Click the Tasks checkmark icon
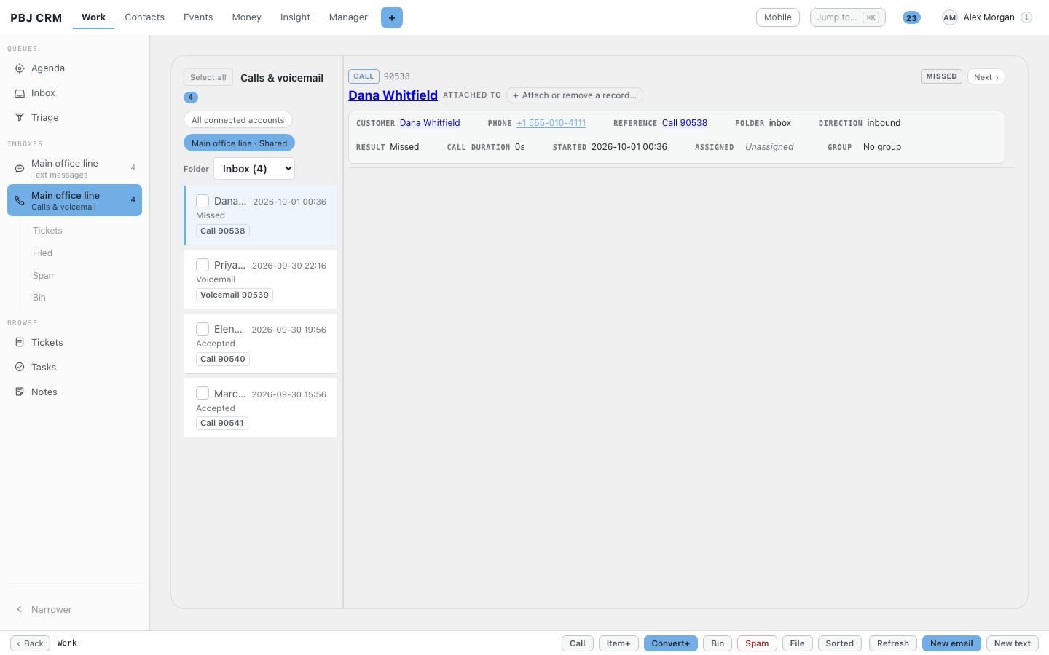Image resolution: width=1049 pixels, height=655 pixels. coord(20,368)
